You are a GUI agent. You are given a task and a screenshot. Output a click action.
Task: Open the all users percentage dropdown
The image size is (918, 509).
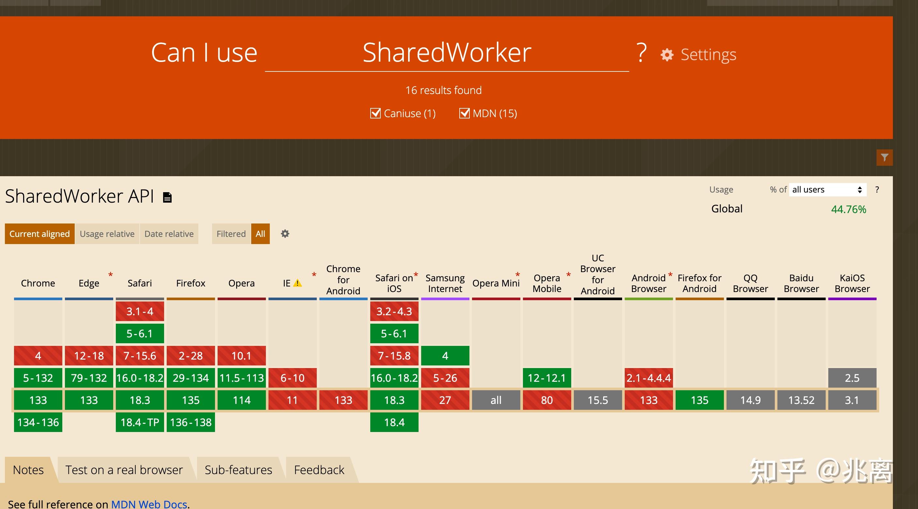827,190
